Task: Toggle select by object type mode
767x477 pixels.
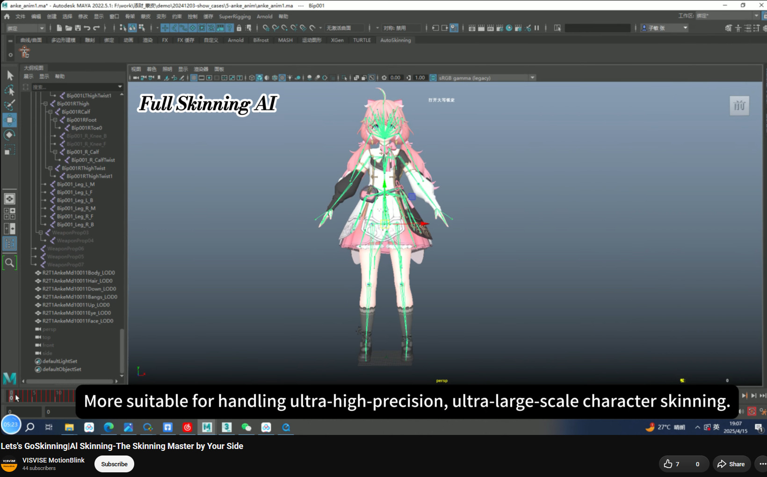Action: point(132,28)
